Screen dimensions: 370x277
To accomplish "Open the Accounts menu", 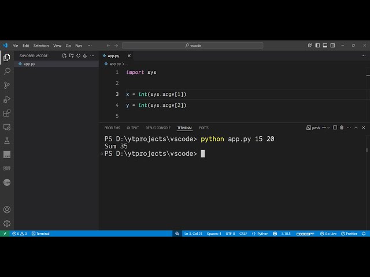I will click(x=7, y=209).
